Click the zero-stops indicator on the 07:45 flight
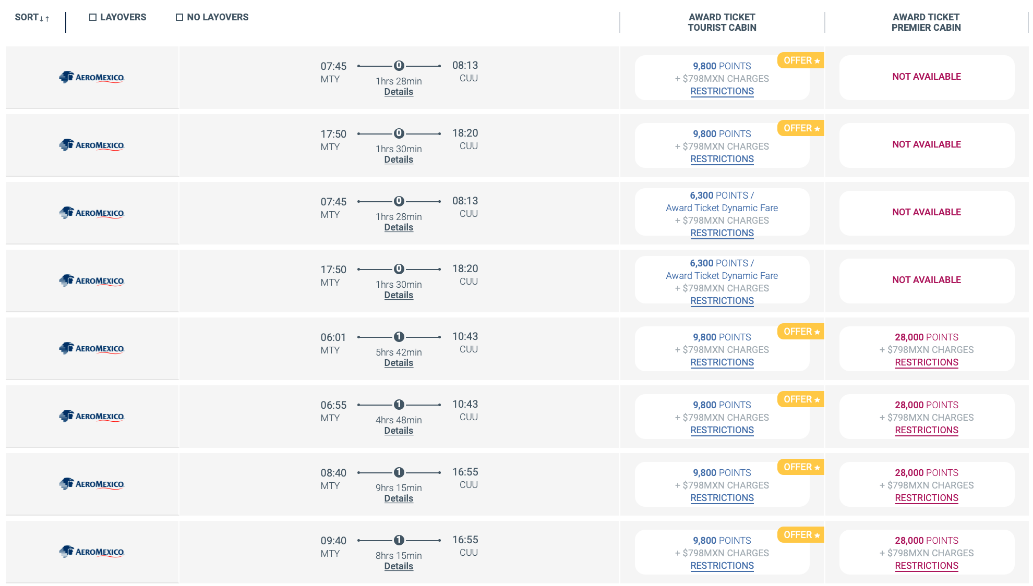Image resolution: width=1033 pixels, height=586 pixels. click(399, 66)
